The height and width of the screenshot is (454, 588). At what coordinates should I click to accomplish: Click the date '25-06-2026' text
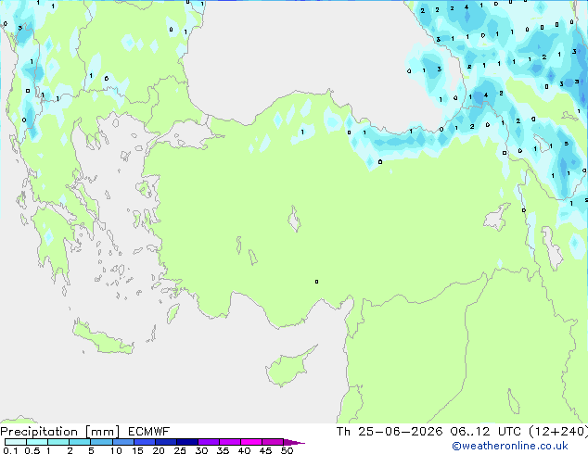coord(400,432)
